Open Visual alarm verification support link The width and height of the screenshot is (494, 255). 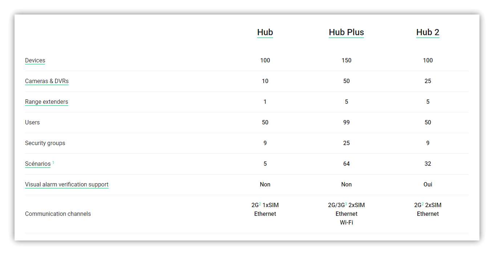coord(67,185)
